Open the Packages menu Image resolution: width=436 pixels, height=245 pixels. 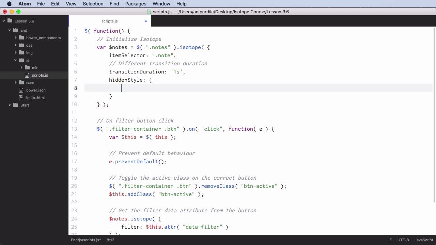pyautogui.click(x=136, y=4)
